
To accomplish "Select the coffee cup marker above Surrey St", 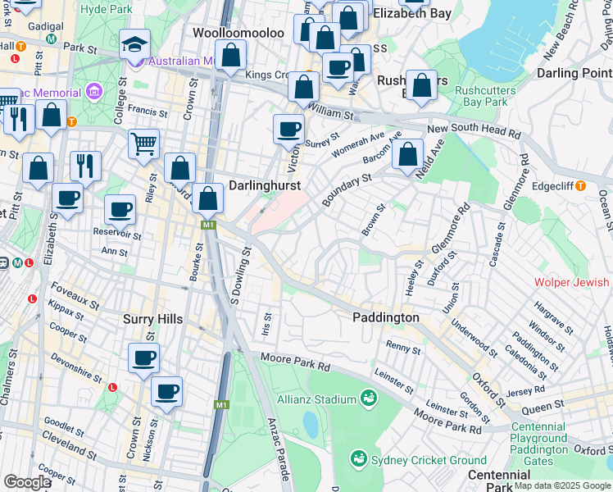I will point(289,130).
